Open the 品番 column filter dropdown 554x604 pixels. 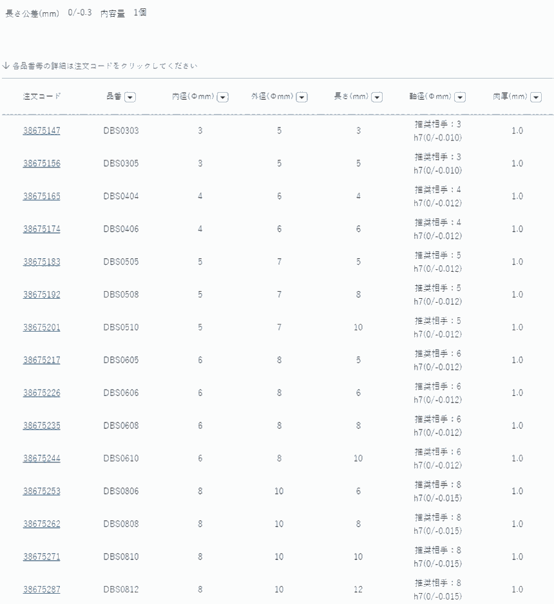(x=129, y=97)
